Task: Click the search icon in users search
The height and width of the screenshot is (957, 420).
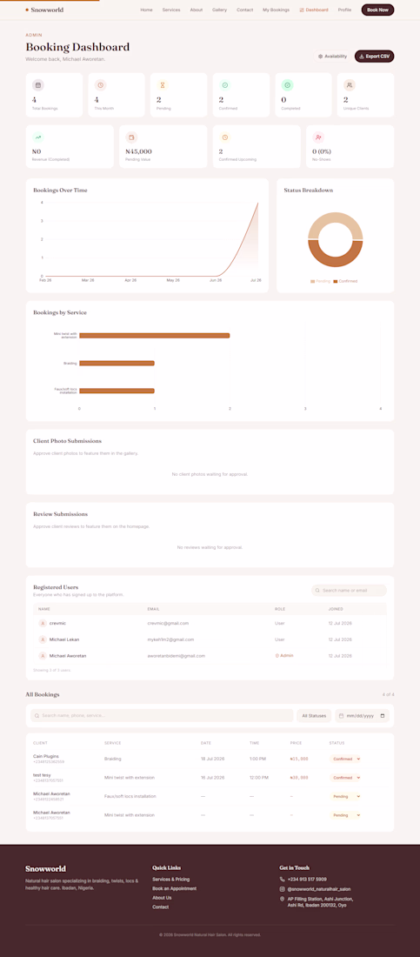Action: coord(318,590)
